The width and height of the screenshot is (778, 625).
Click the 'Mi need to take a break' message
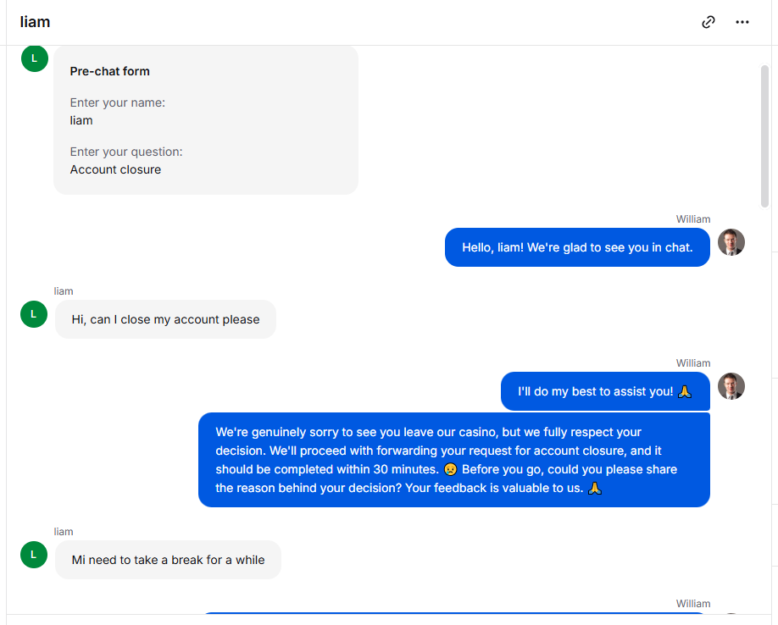coord(168,560)
